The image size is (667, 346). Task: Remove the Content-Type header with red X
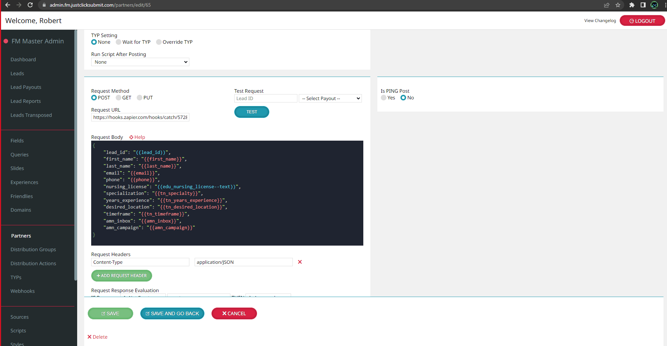pyautogui.click(x=300, y=262)
